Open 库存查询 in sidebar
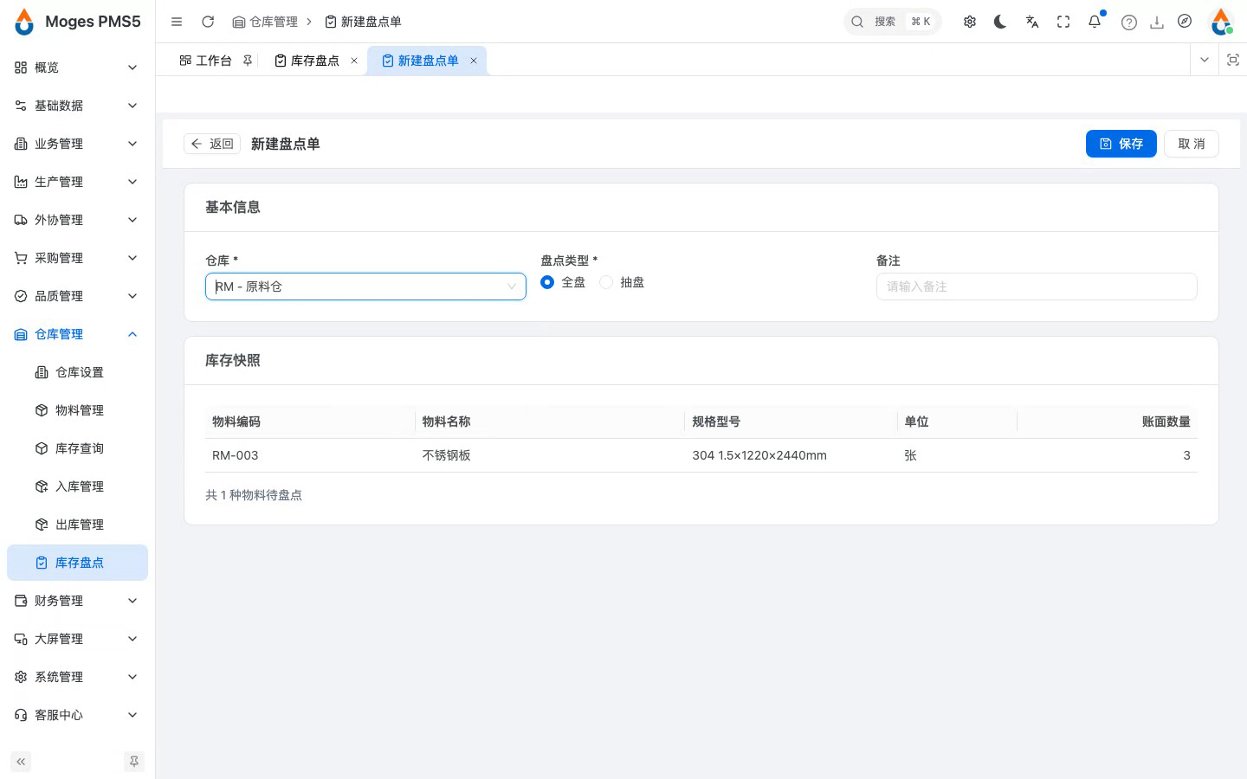Viewport: 1247px width, 779px height. [x=76, y=448]
